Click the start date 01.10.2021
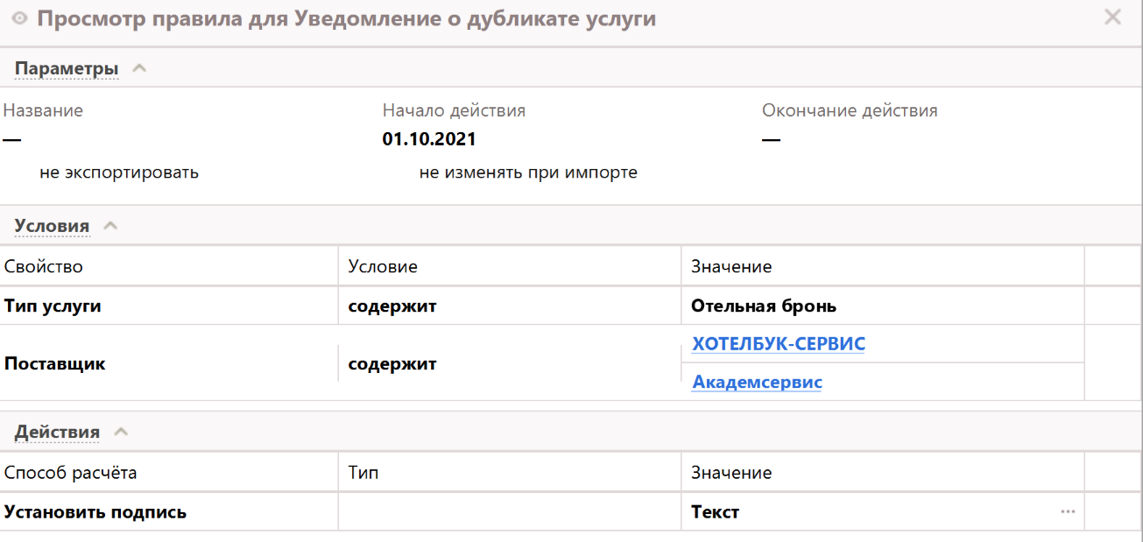 click(x=429, y=139)
